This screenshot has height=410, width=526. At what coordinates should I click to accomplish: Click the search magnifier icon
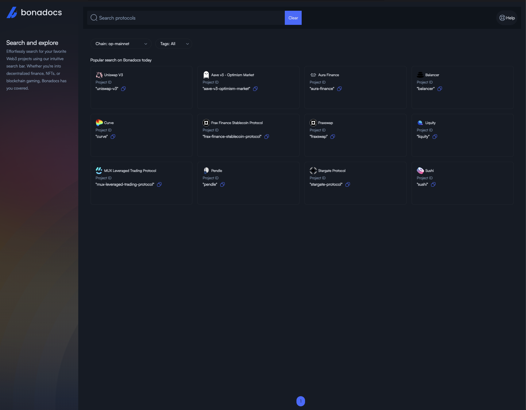94,18
